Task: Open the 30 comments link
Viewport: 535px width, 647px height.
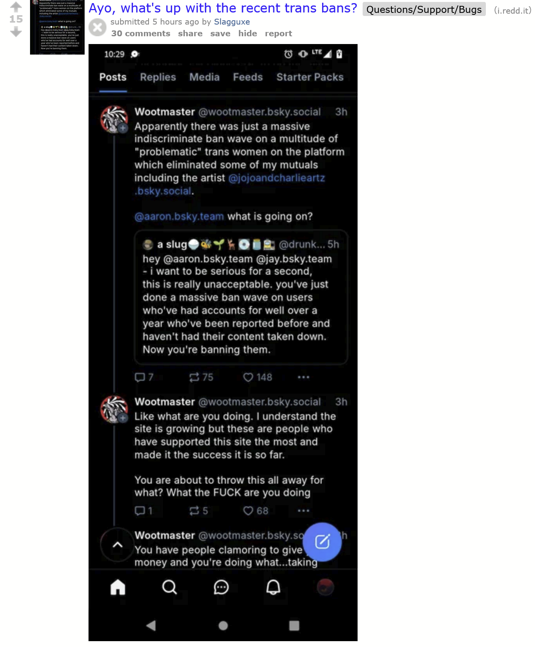Action: point(141,34)
